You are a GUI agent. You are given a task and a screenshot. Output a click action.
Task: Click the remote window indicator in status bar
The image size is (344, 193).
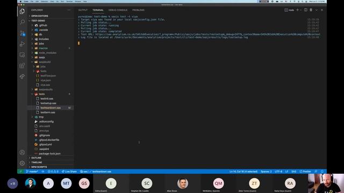[x=21, y=172]
